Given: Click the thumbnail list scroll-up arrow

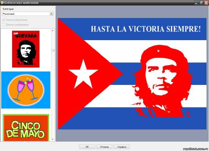Looking at the screenshot, I should (x=53, y=31).
